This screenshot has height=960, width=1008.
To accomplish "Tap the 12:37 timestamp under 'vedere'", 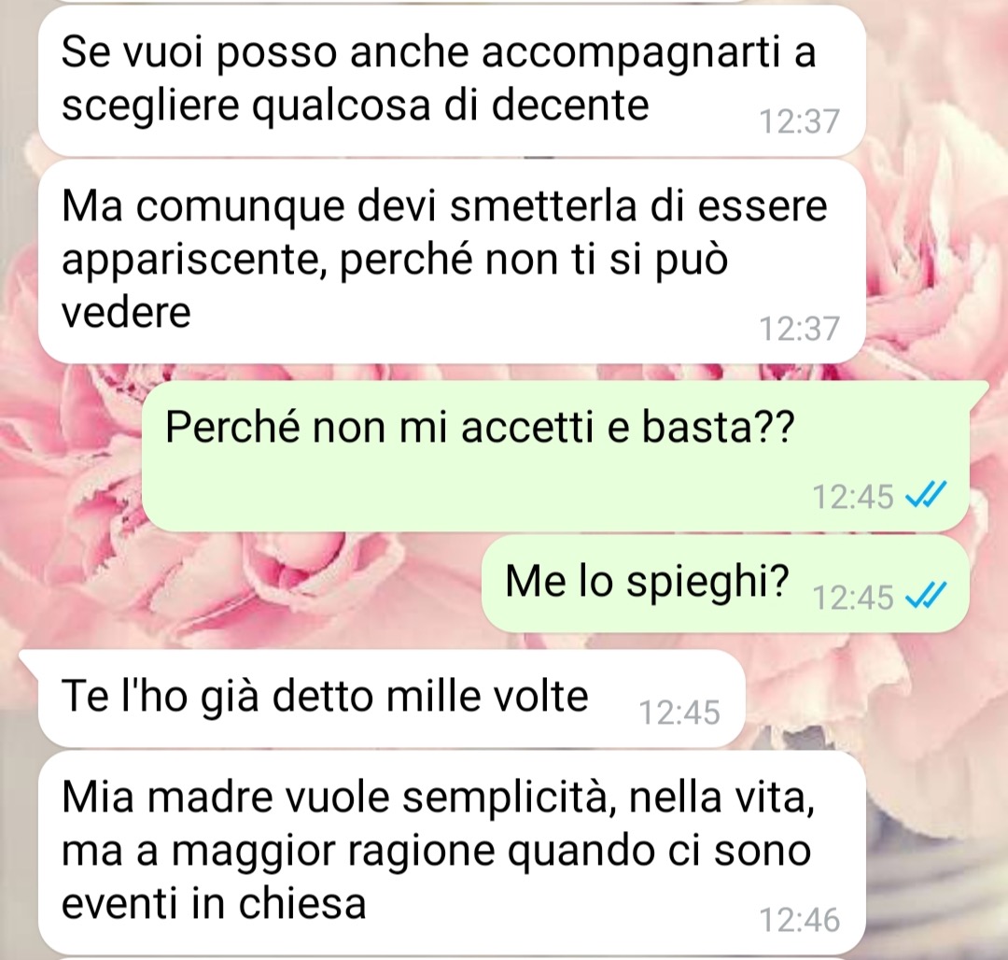I will click(799, 329).
